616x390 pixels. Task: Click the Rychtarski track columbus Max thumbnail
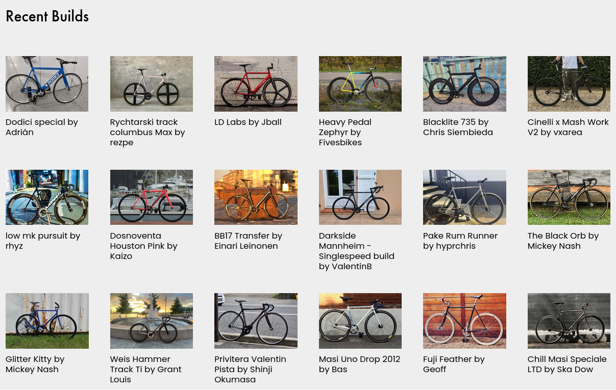(152, 84)
